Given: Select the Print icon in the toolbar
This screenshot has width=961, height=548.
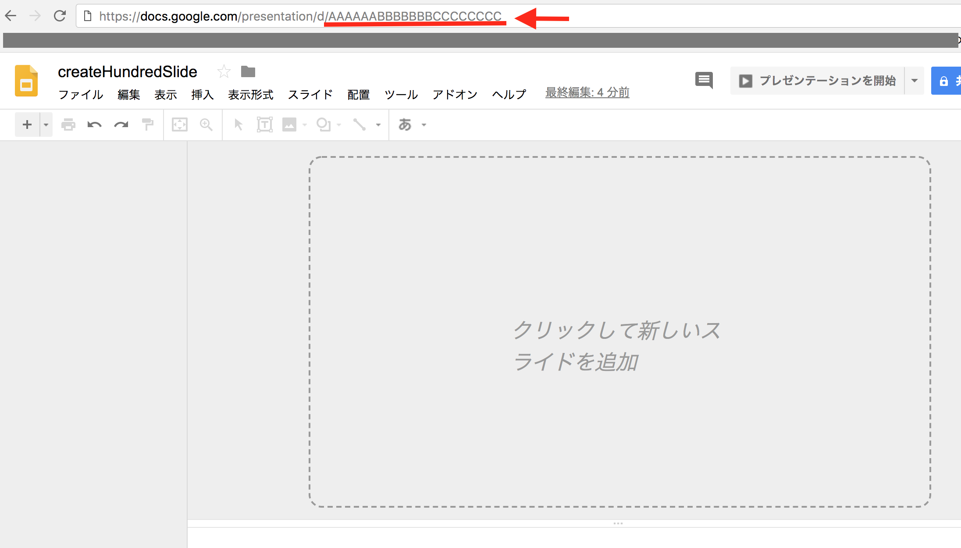Looking at the screenshot, I should coord(68,125).
